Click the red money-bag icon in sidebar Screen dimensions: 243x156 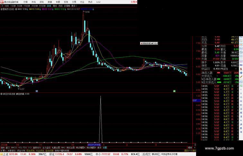click(241, 69)
